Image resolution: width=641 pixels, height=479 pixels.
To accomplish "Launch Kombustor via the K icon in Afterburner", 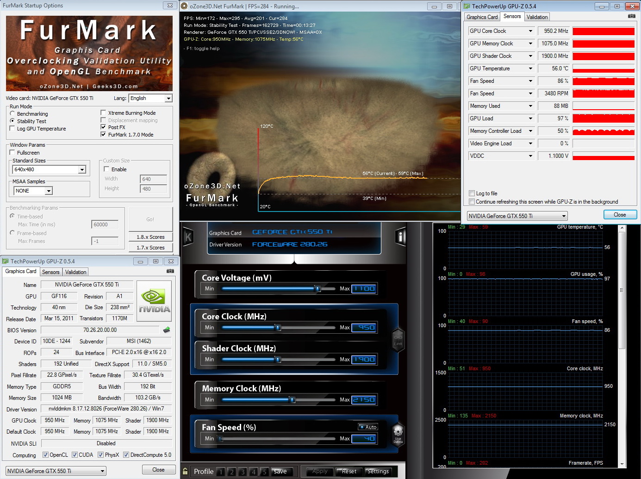I will click(x=188, y=237).
